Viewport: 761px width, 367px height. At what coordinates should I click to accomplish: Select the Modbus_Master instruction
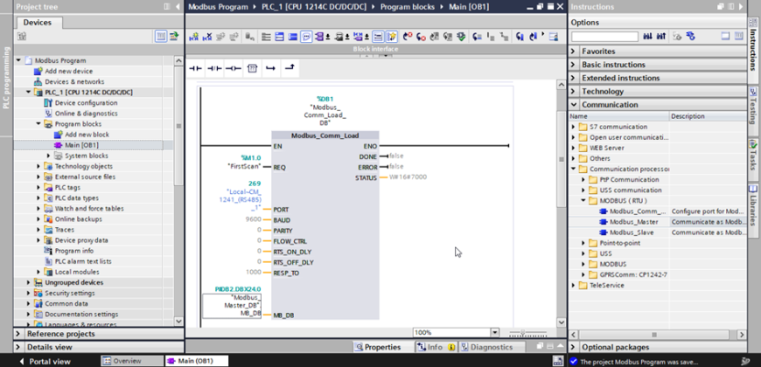coord(633,222)
